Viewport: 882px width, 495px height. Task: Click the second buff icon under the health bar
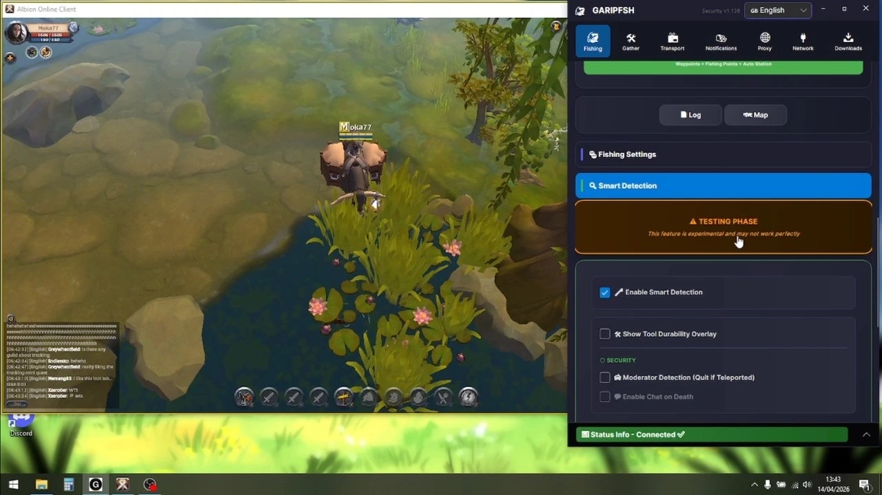pos(45,52)
